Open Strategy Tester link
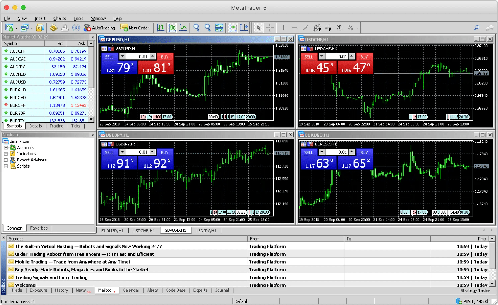Image resolution: width=498 pixels, height=305 pixels. [x=475, y=291]
